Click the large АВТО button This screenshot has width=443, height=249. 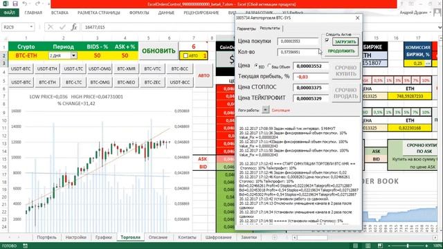[204, 75]
